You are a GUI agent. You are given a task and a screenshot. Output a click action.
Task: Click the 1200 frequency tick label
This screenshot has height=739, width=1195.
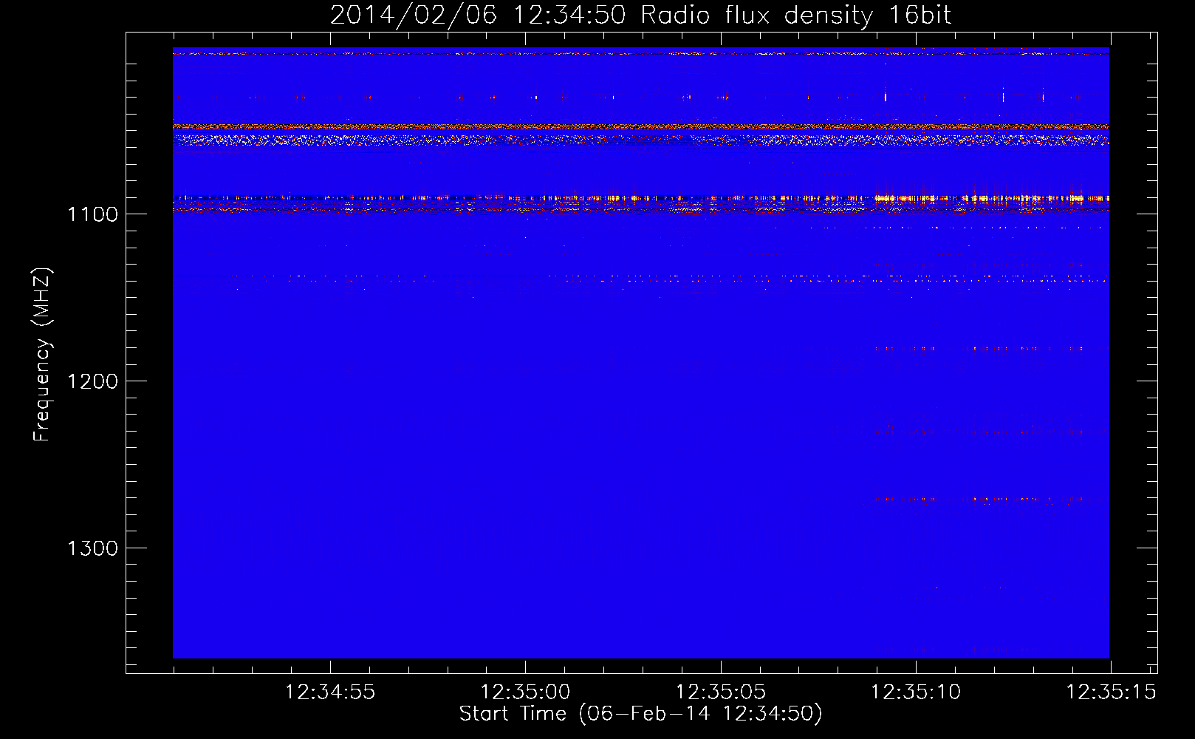[x=92, y=381]
